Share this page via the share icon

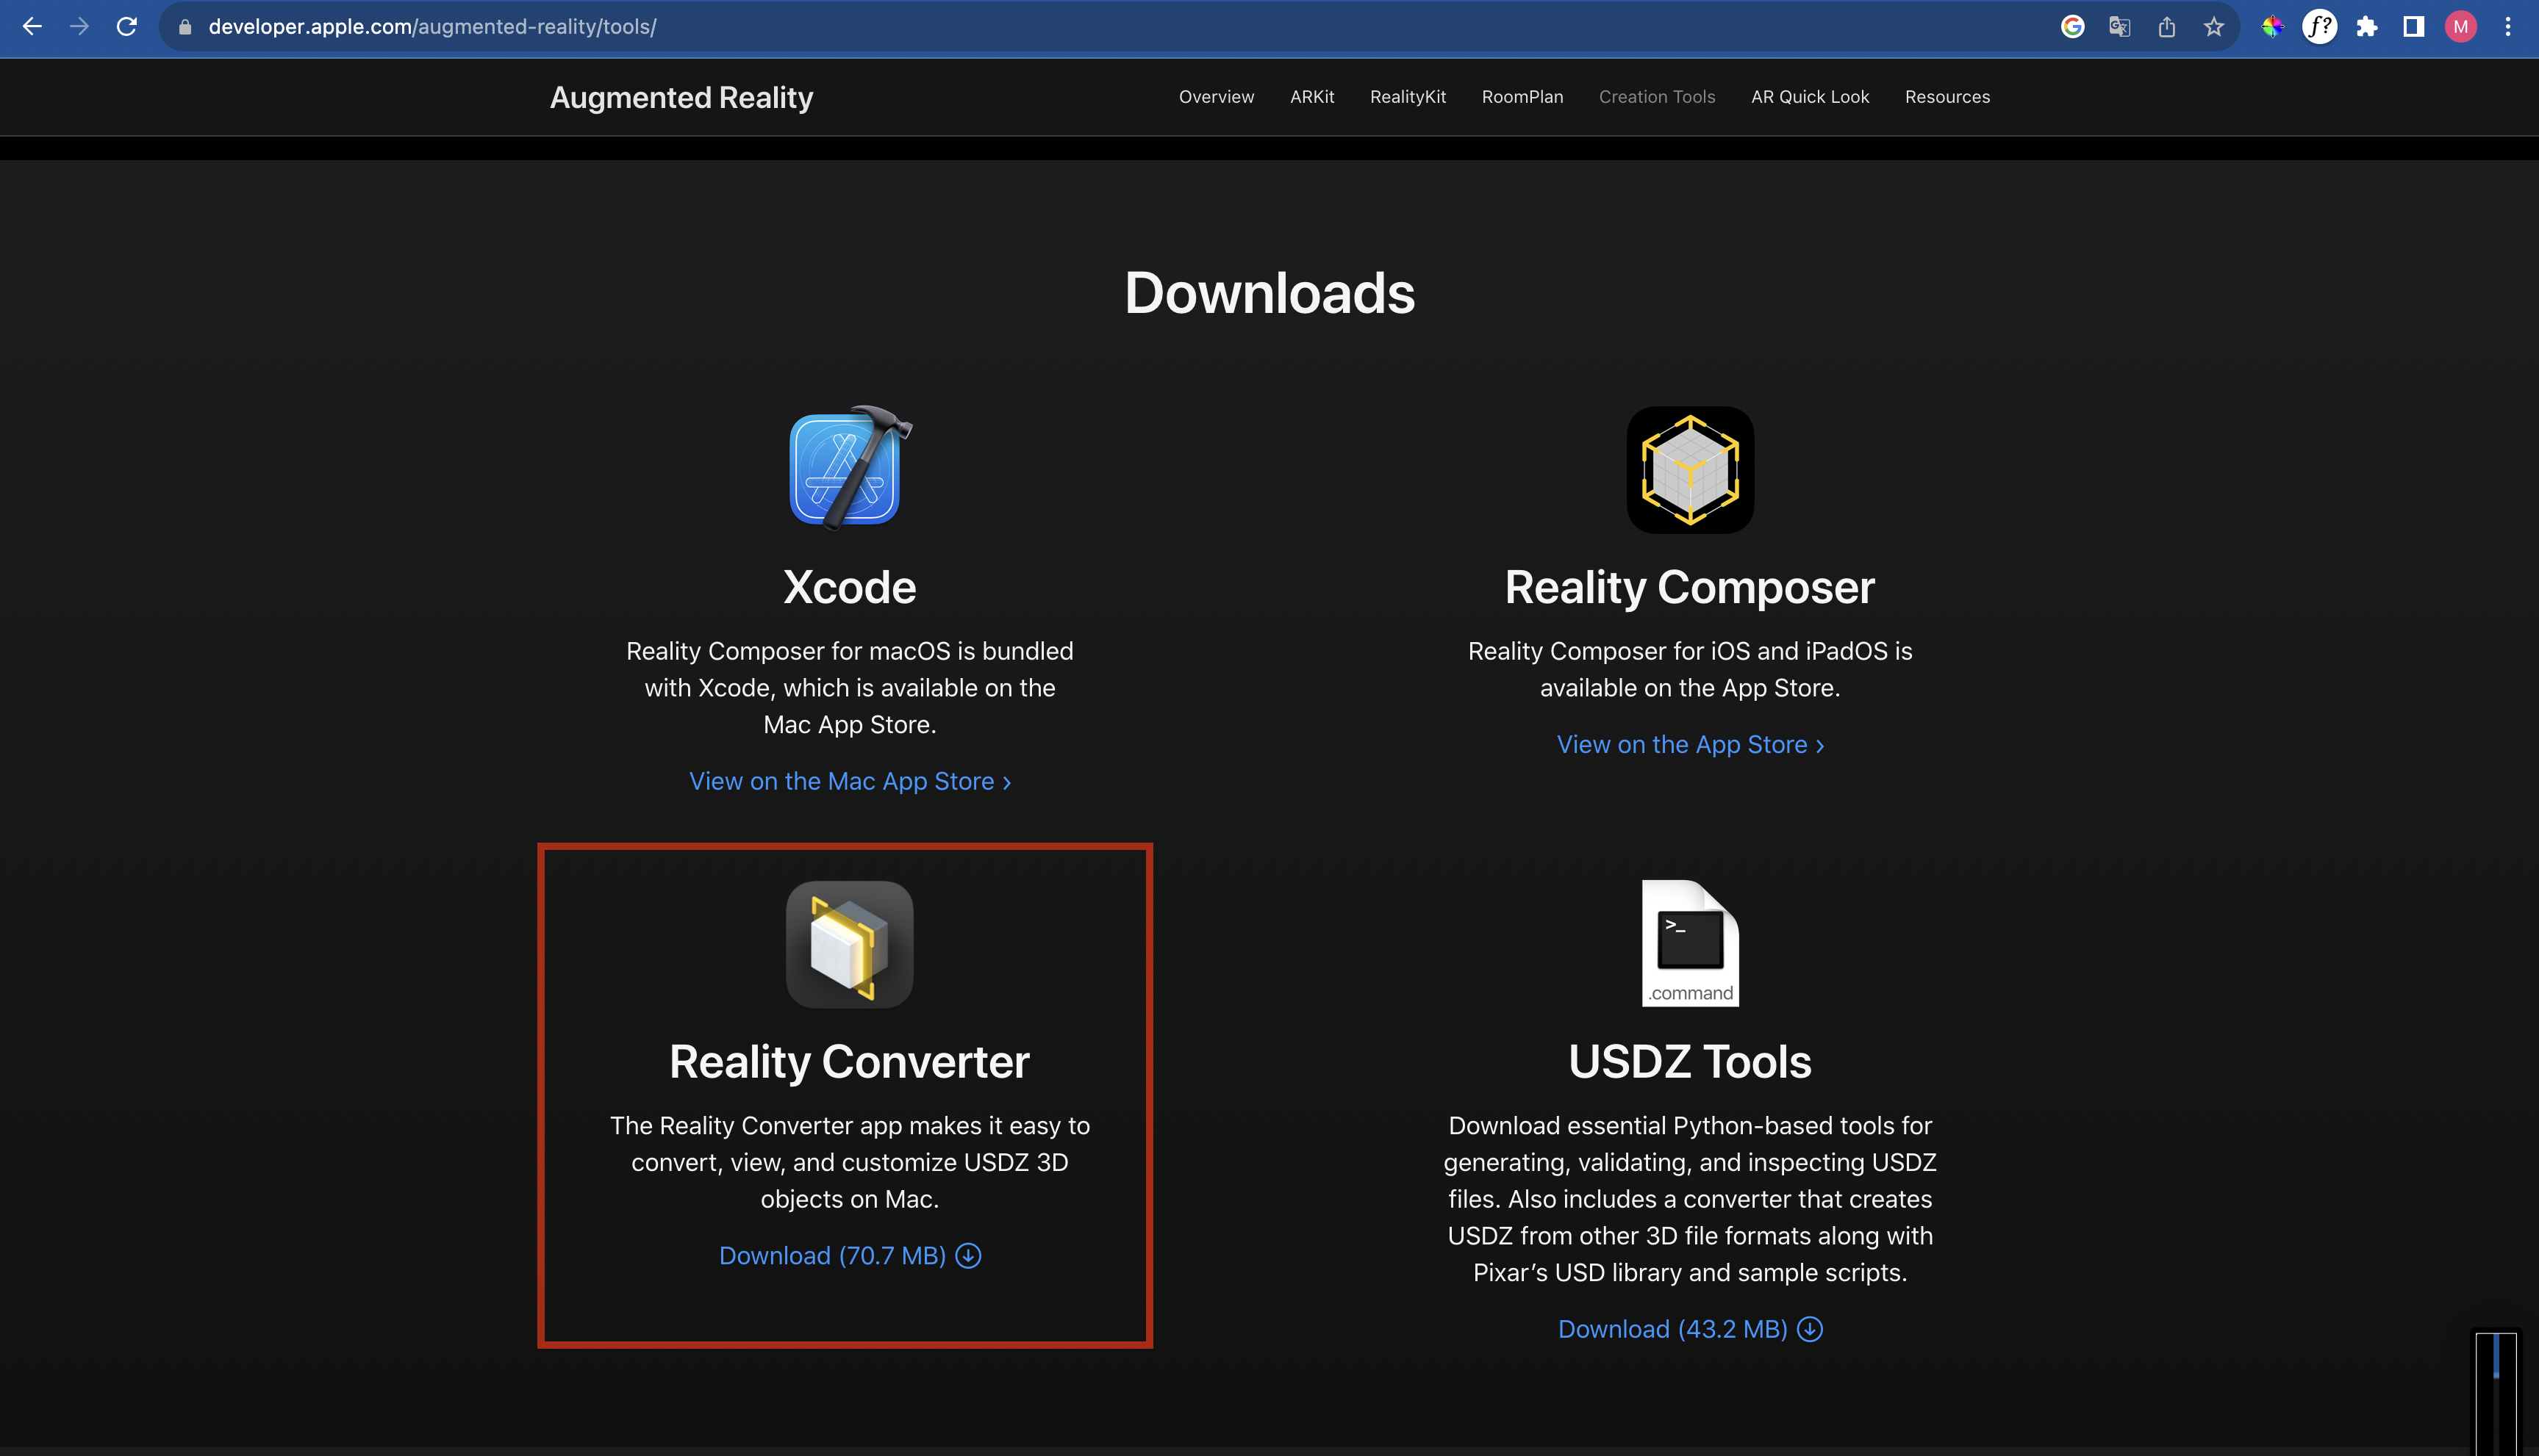pyautogui.click(x=2166, y=27)
